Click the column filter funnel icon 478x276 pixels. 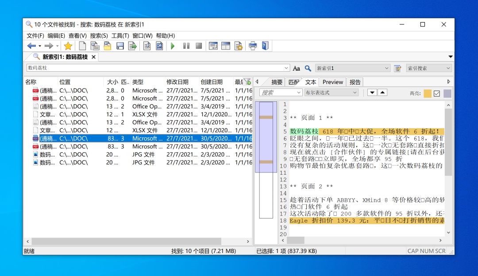[247, 82]
